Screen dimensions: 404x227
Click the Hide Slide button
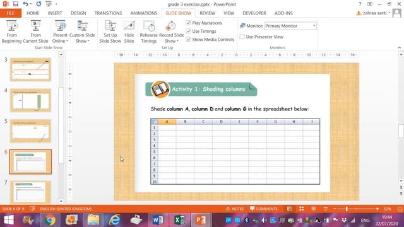point(129,32)
